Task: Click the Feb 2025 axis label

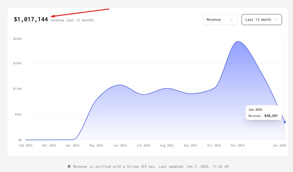Action: point(26,145)
